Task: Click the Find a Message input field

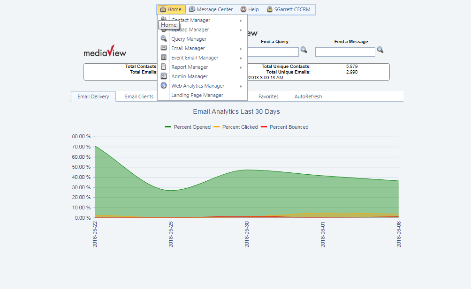Action: (345, 52)
